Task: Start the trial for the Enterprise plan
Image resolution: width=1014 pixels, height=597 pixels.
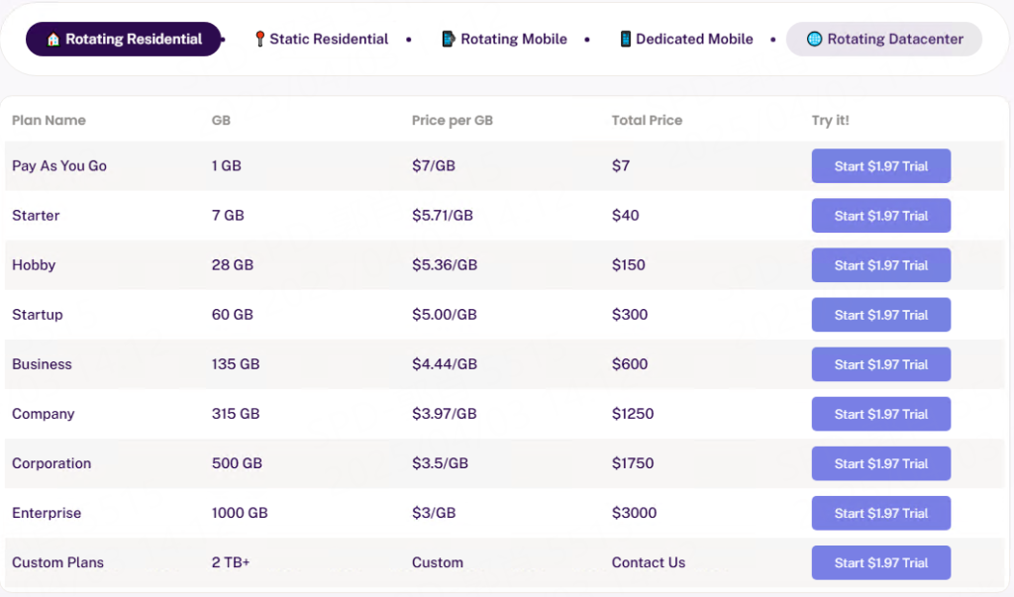Action: 880,513
